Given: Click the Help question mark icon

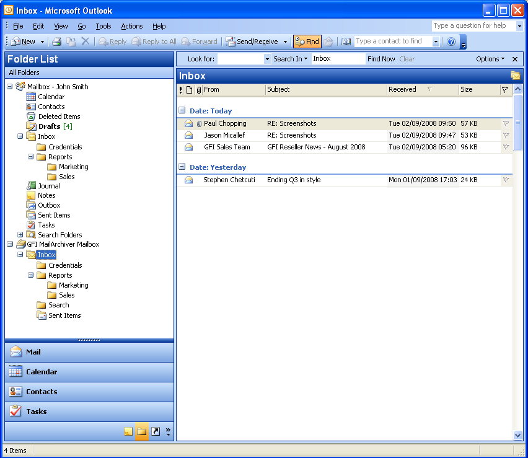Looking at the screenshot, I should tap(451, 42).
